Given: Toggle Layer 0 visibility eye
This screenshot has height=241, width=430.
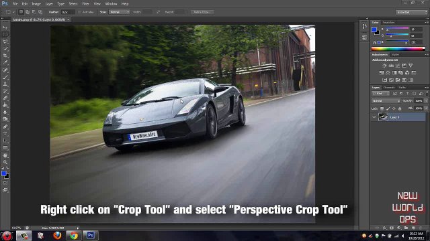Looking at the screenshot, I should (x=374, y=117).
